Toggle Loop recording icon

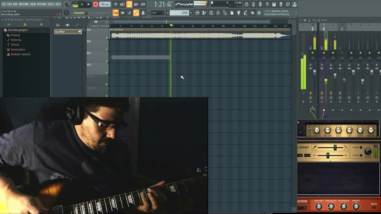tap(143, 4)
